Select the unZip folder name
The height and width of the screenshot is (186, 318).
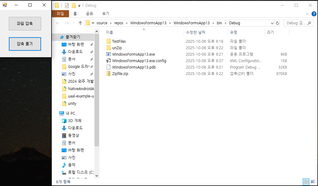[x=117, y=48]
